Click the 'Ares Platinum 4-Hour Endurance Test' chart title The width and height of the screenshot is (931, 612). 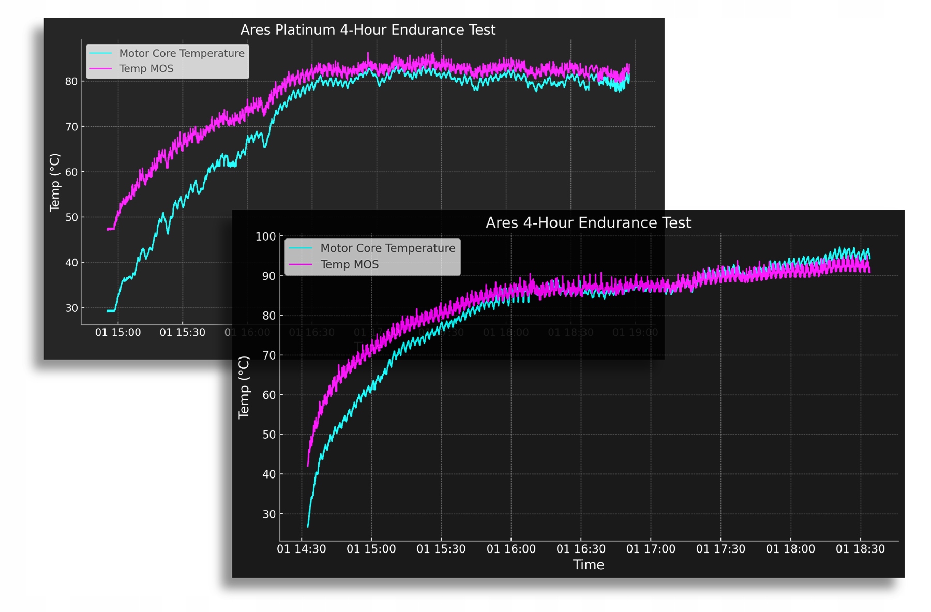pyautogui.click(x=368, y=30)
